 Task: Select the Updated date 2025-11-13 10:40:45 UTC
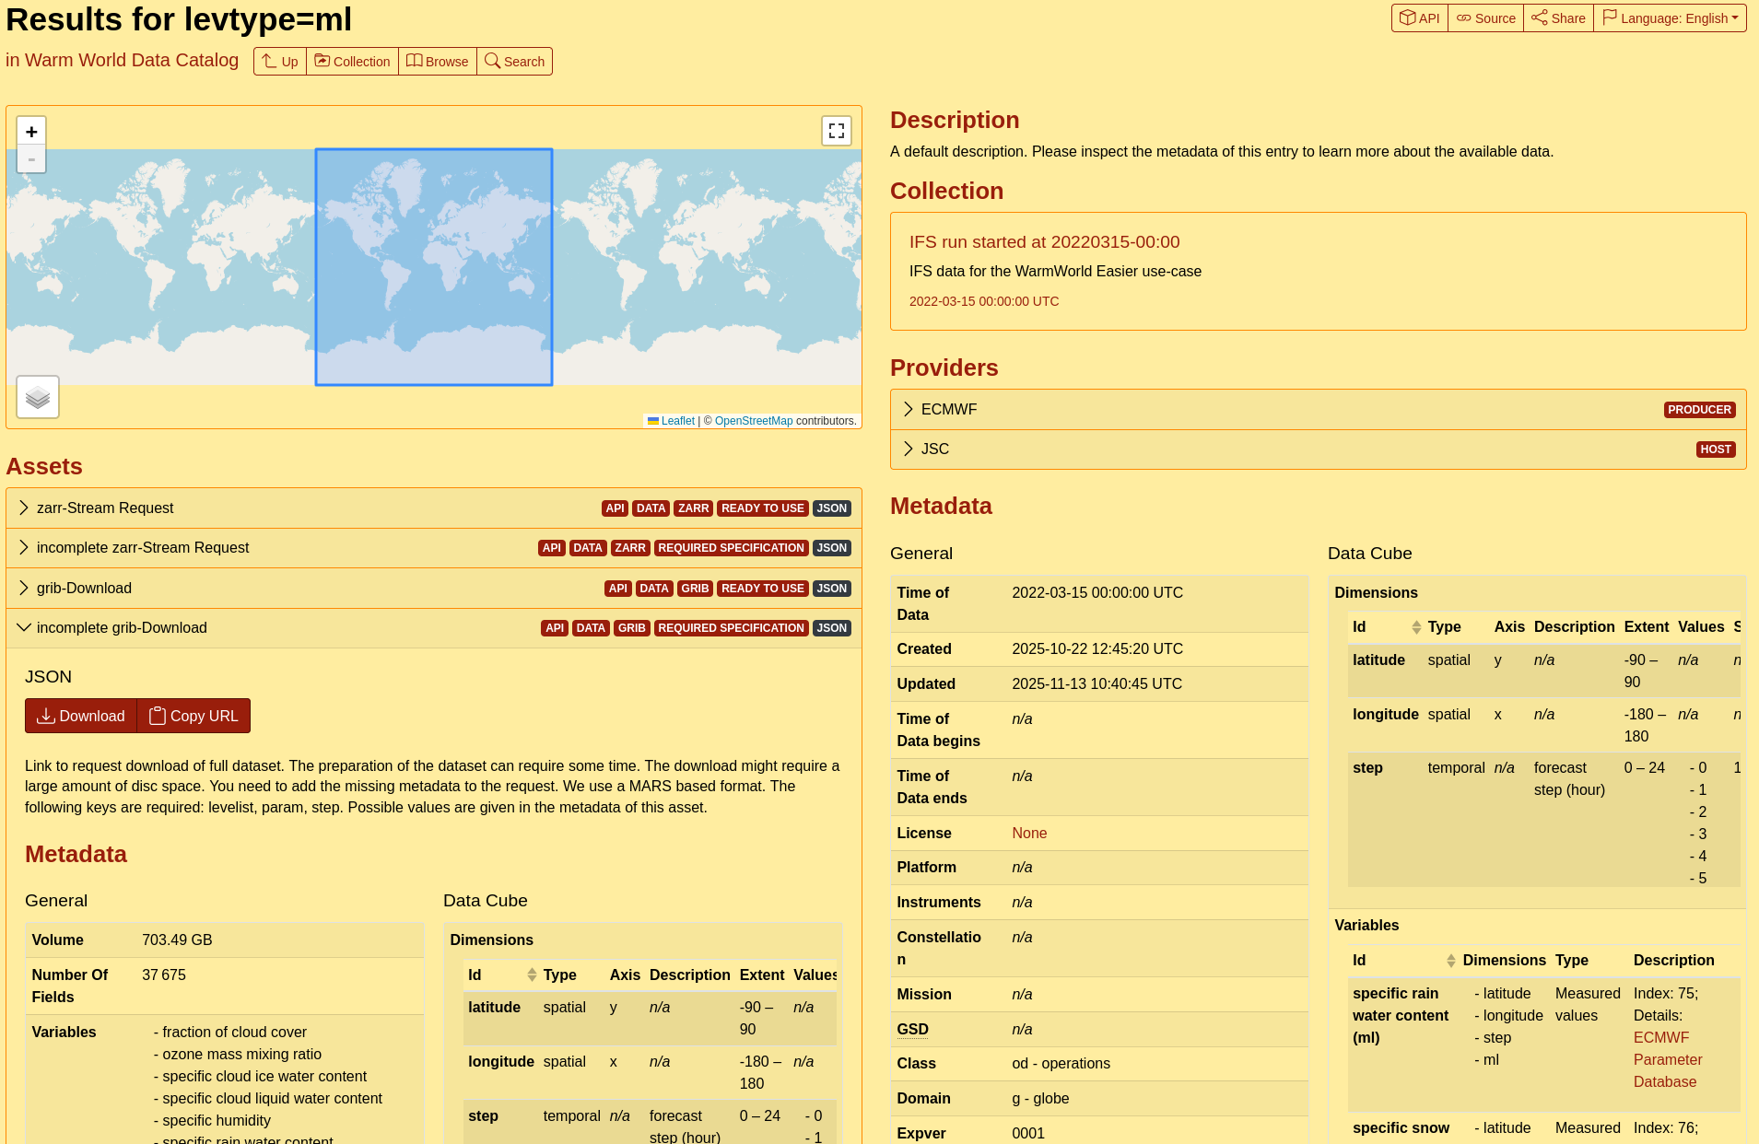[1096, 684]
